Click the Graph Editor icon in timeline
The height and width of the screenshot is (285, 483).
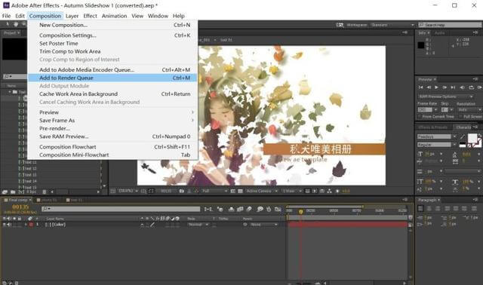pyautogui.click(x=278, y=210)
